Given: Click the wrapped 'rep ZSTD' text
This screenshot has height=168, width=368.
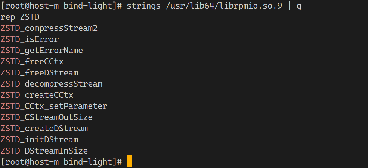Looking at the screenshot, I should (20, 17).
